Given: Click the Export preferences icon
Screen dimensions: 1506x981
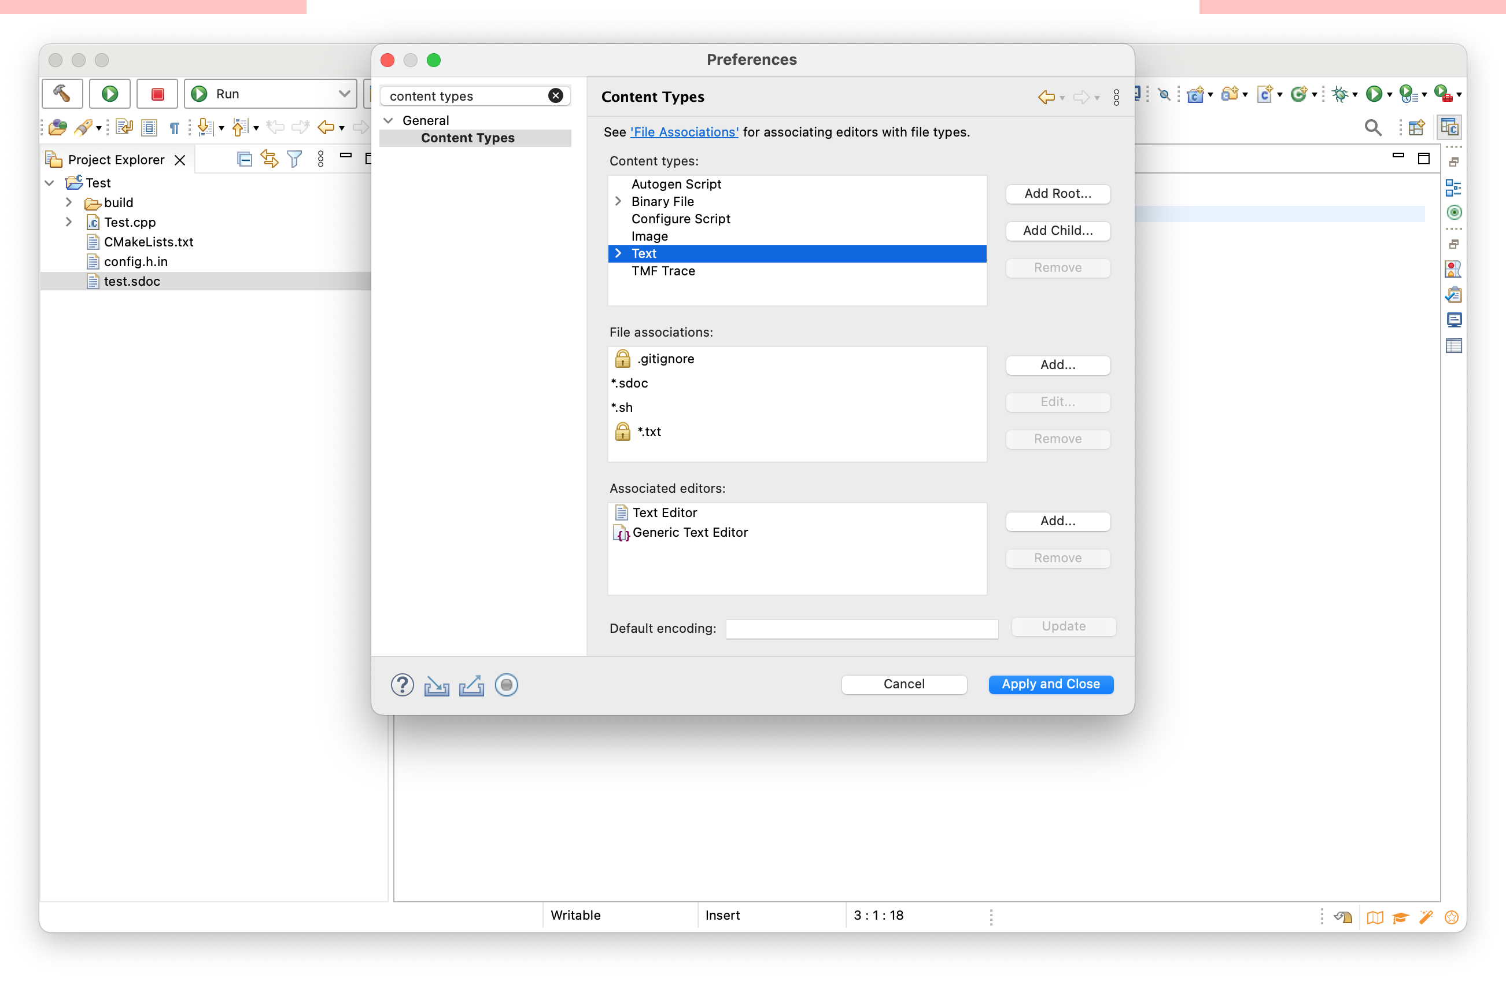Looking at the screenshot, I should 471,685.
